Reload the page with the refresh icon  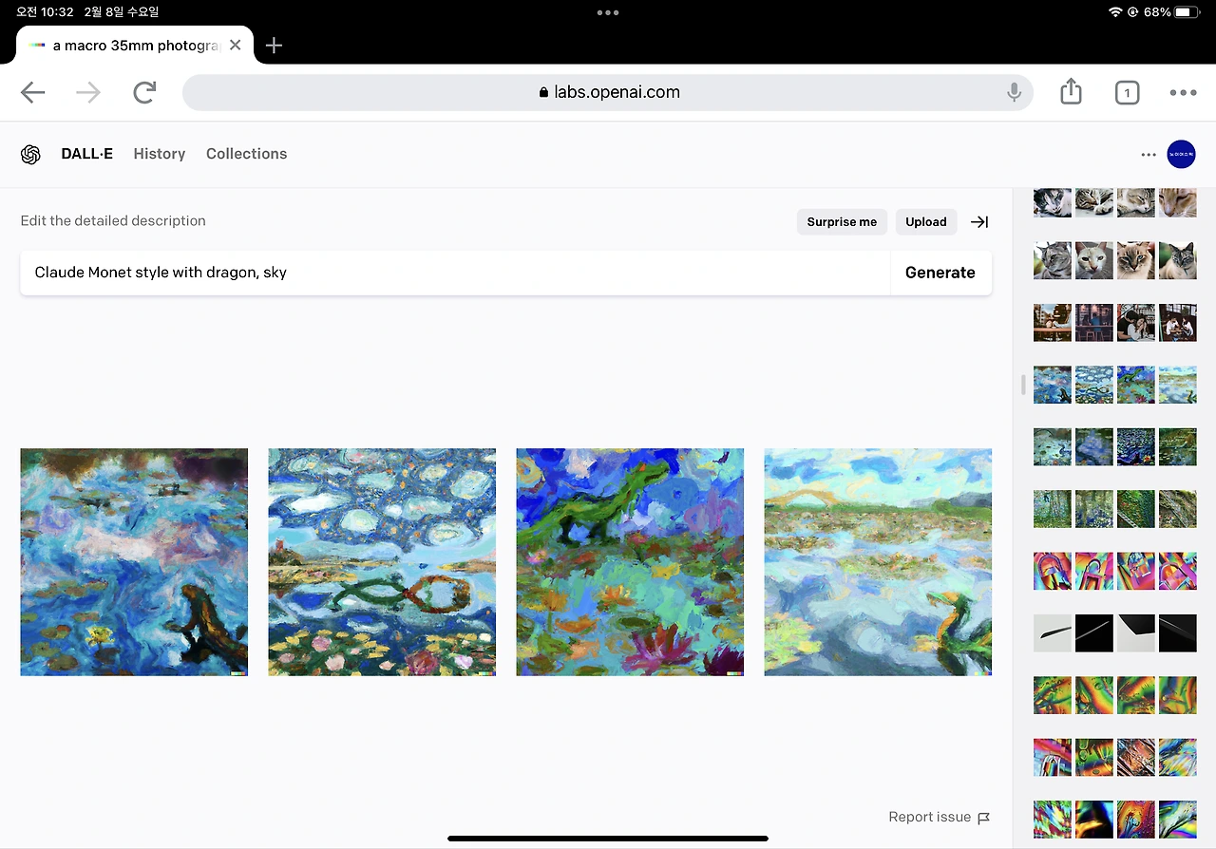[x=144, y=92]
